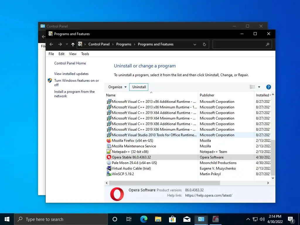Click the Notepad++ icon in the list
Screen dimensions: 300x225
coord(109,151)
